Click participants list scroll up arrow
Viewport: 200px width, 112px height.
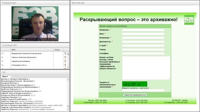click(68, 53)
